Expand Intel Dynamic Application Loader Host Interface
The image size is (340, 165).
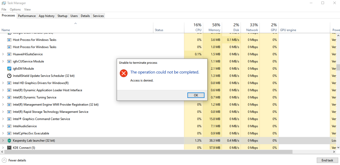[x=3, y=90]
